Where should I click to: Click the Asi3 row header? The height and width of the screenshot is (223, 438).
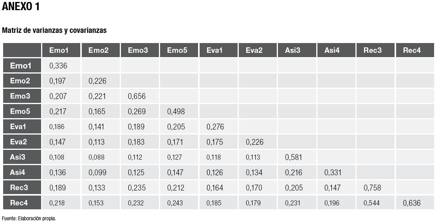coord(18,157)
